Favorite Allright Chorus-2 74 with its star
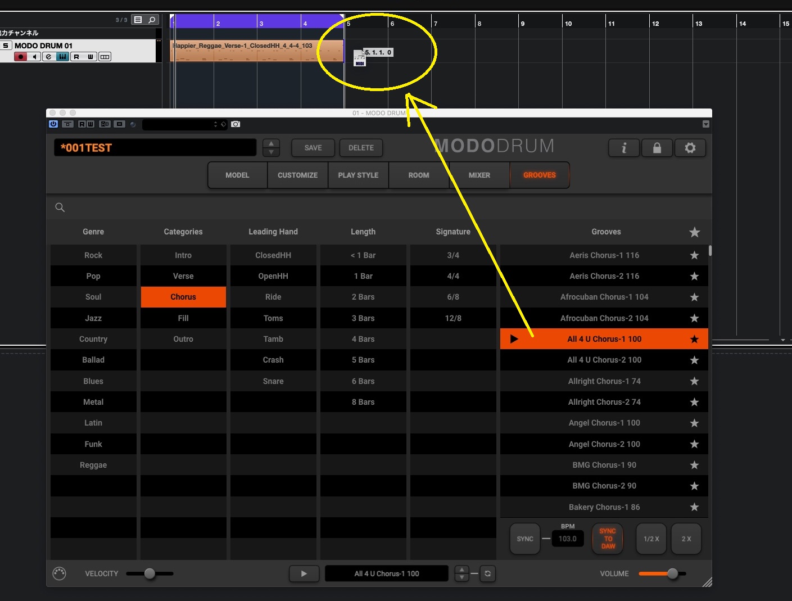Image resolution: width=792 pixels, height=601 pixels. coord(694,402)
